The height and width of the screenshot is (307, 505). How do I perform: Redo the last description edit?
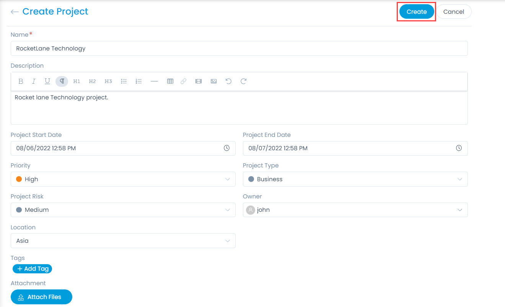click(x=243, y=81)
